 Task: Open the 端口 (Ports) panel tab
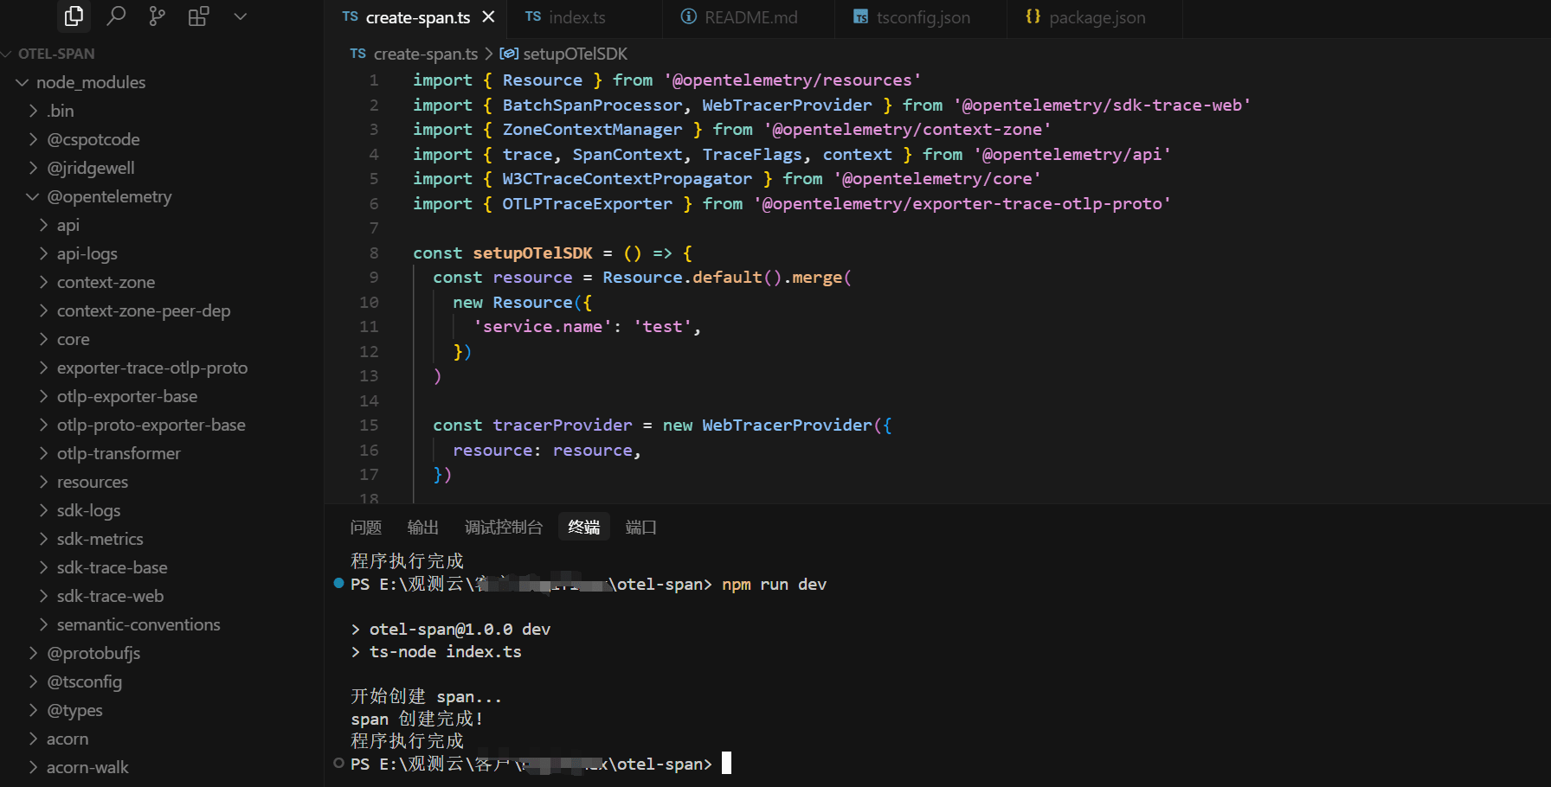click(x=641, y=527)
